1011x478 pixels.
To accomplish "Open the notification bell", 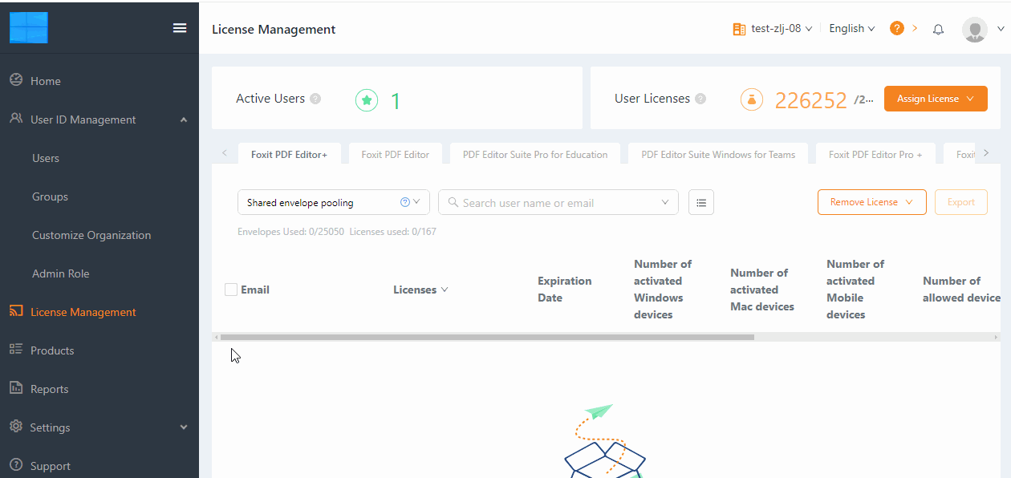I will [938, 29].
